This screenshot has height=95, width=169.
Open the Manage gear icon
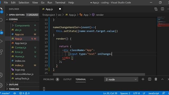[x=1, y=85]
